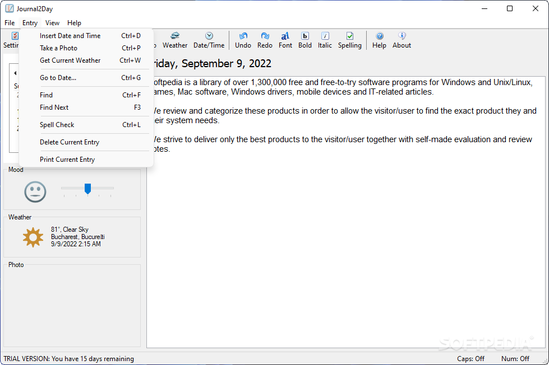Select Go to Date... entry

click(x=86, y=78)
